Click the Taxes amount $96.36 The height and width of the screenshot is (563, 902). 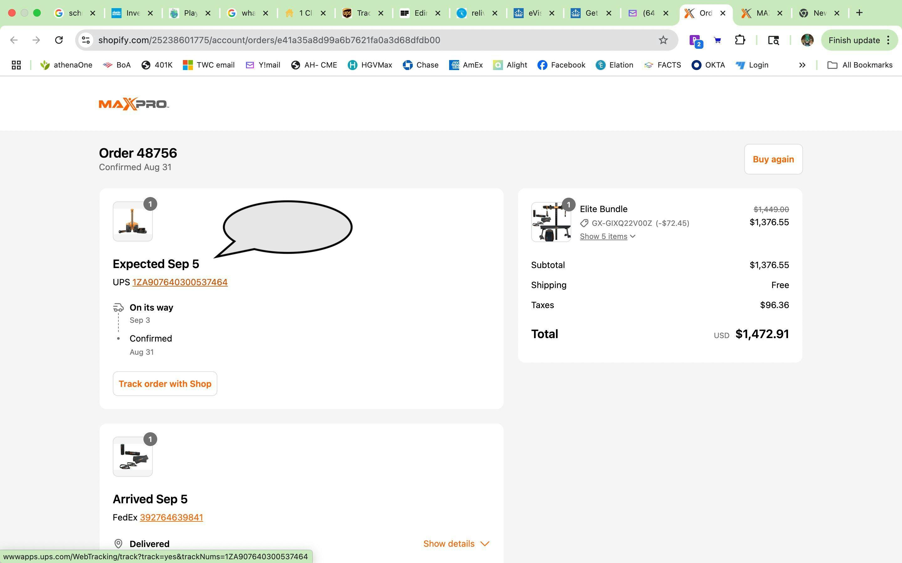pos(774,305)
